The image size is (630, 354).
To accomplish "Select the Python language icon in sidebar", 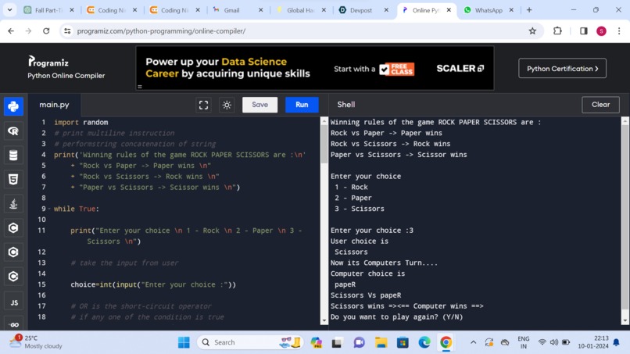I will (x=13, y=106).
